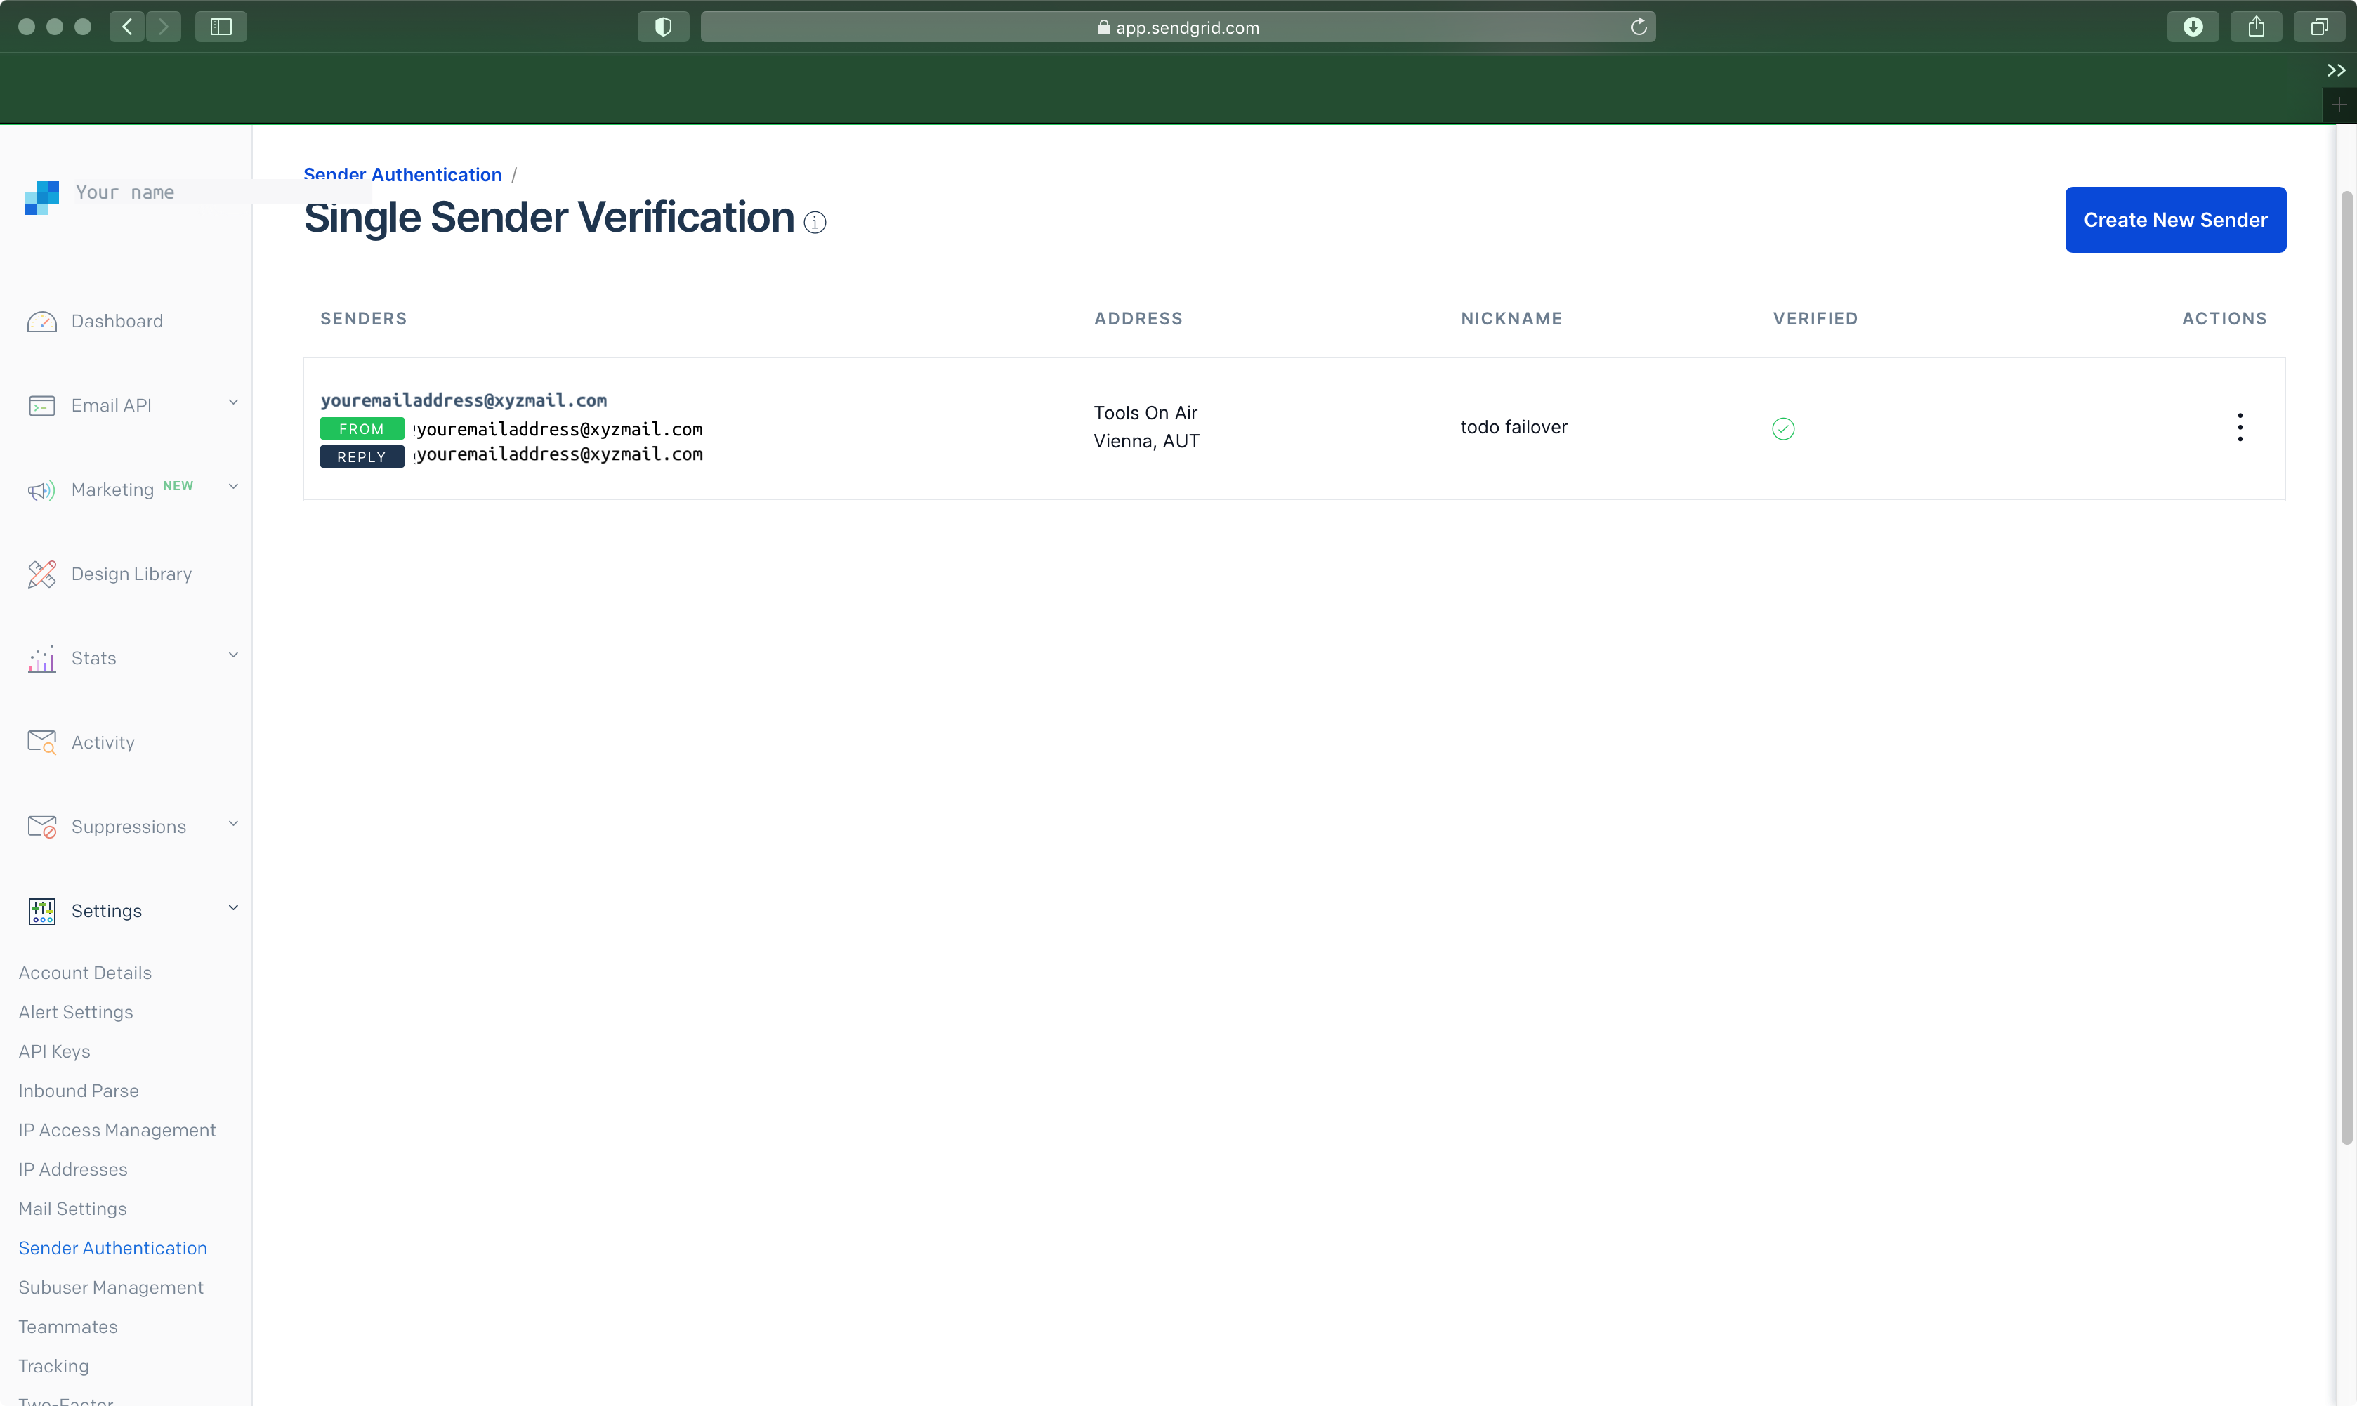Click the Your name account label
2357x1406 pixels.
(125, 192)
